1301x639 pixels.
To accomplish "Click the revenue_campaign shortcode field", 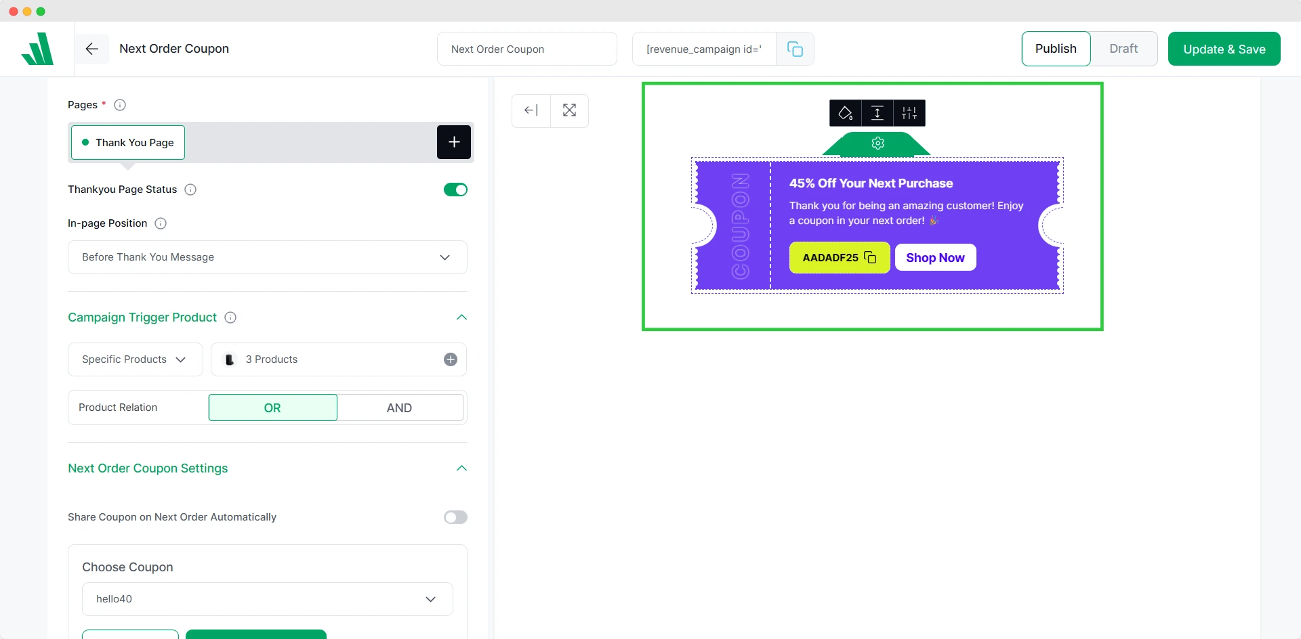I will click(x=704, y=49).
